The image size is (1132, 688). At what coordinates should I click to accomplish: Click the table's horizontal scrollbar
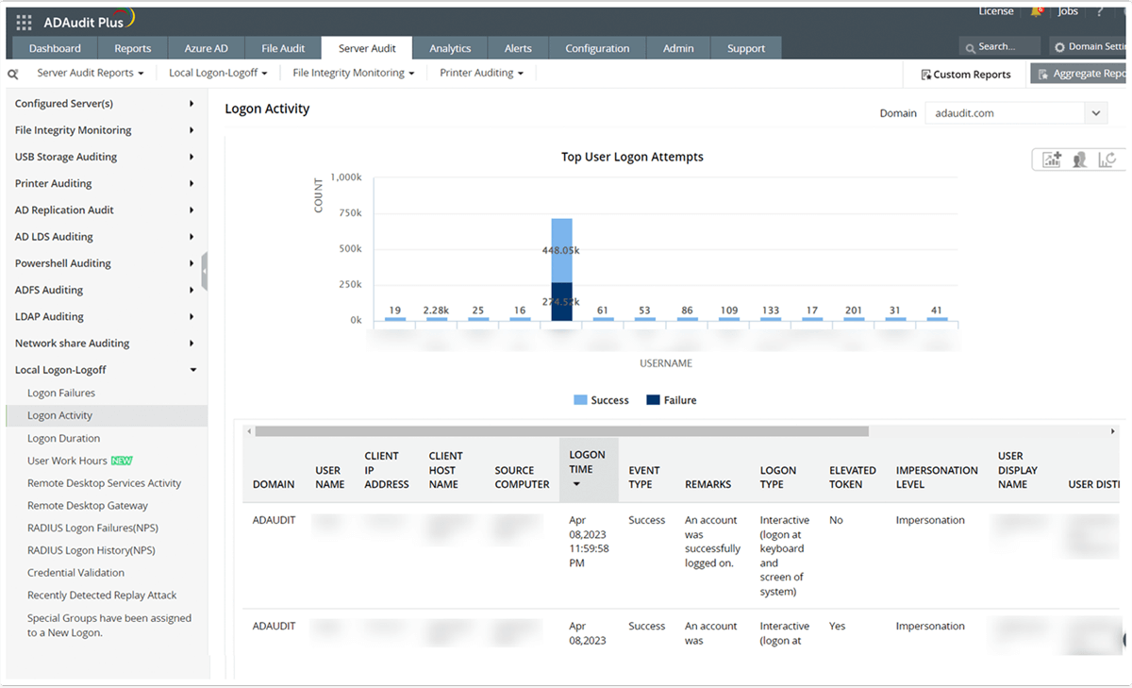pyautogui.click(x=559, y=431)
